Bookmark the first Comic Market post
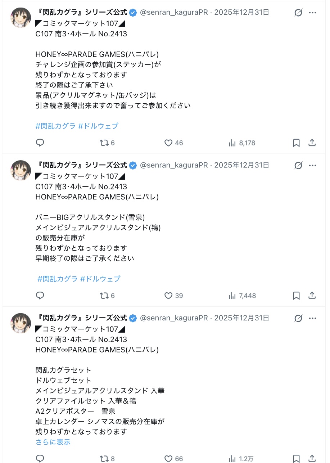Image resolution: width=330 pixels, height=463 pixels. (296, 143)
